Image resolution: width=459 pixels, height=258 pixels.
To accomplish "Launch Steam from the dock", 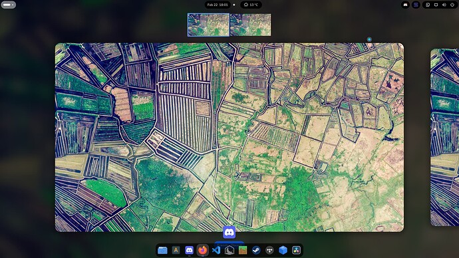I will pyautogui.click(x=256, y=250).
